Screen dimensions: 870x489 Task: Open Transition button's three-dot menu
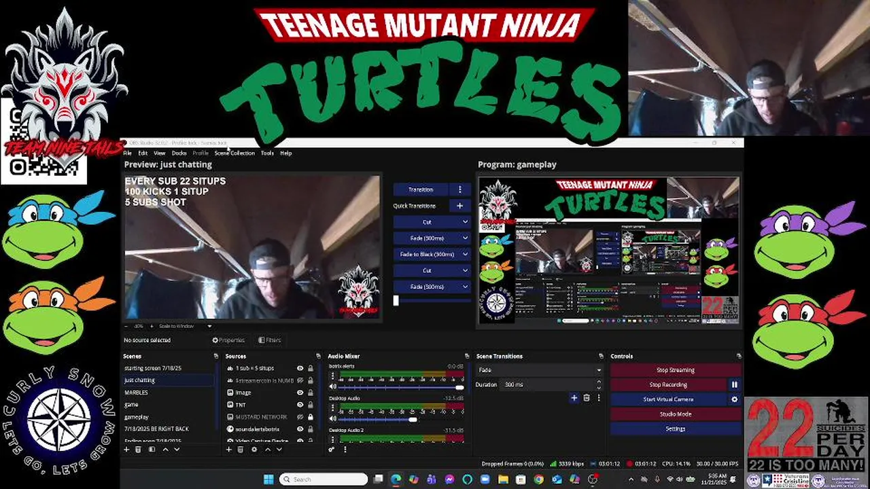tap(459, 189)
